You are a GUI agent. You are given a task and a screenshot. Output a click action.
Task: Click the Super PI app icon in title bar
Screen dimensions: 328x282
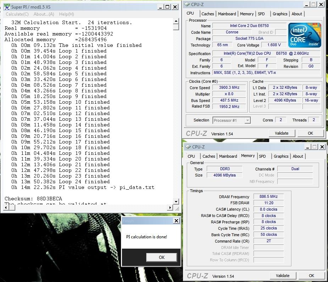pyautogui.click(x=7, y=7)
